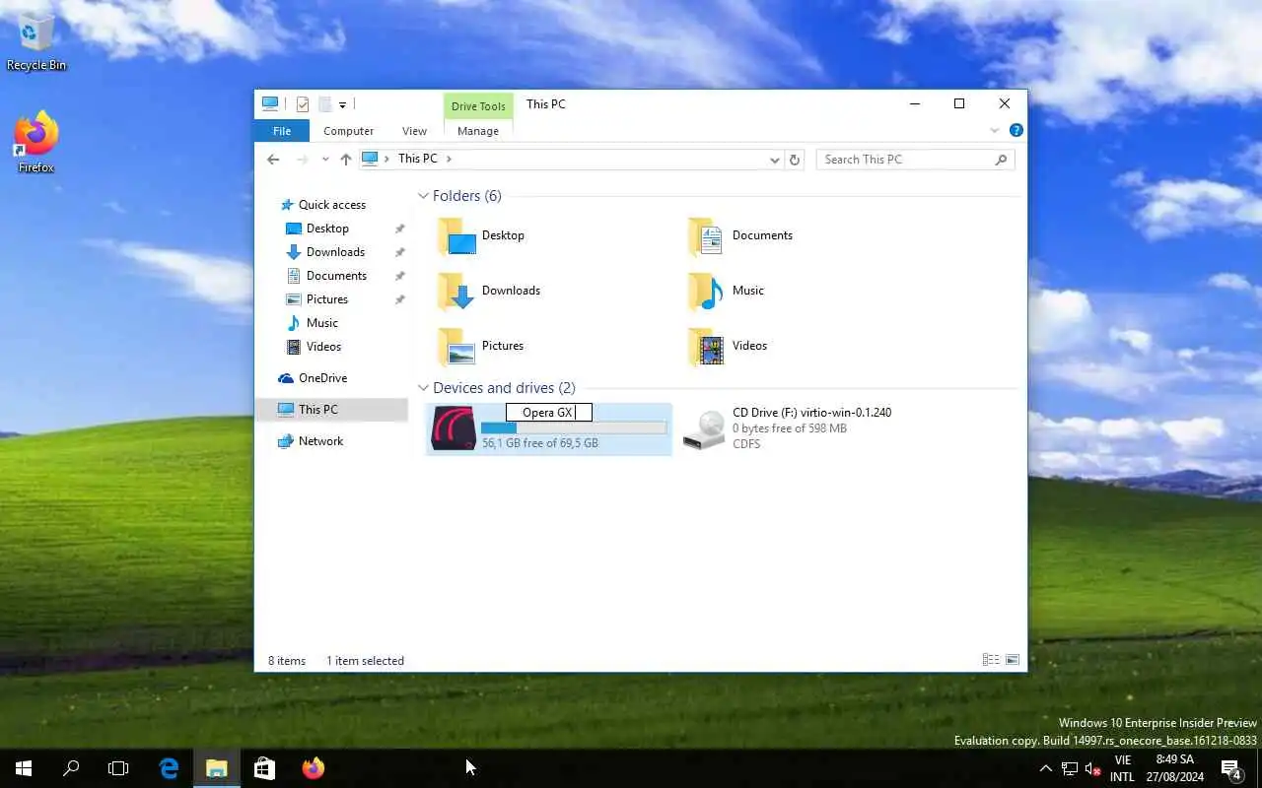Open the Customize Quick Access Toolbar dropdown
Viewport: 1262px width, 788px height.
342,104
